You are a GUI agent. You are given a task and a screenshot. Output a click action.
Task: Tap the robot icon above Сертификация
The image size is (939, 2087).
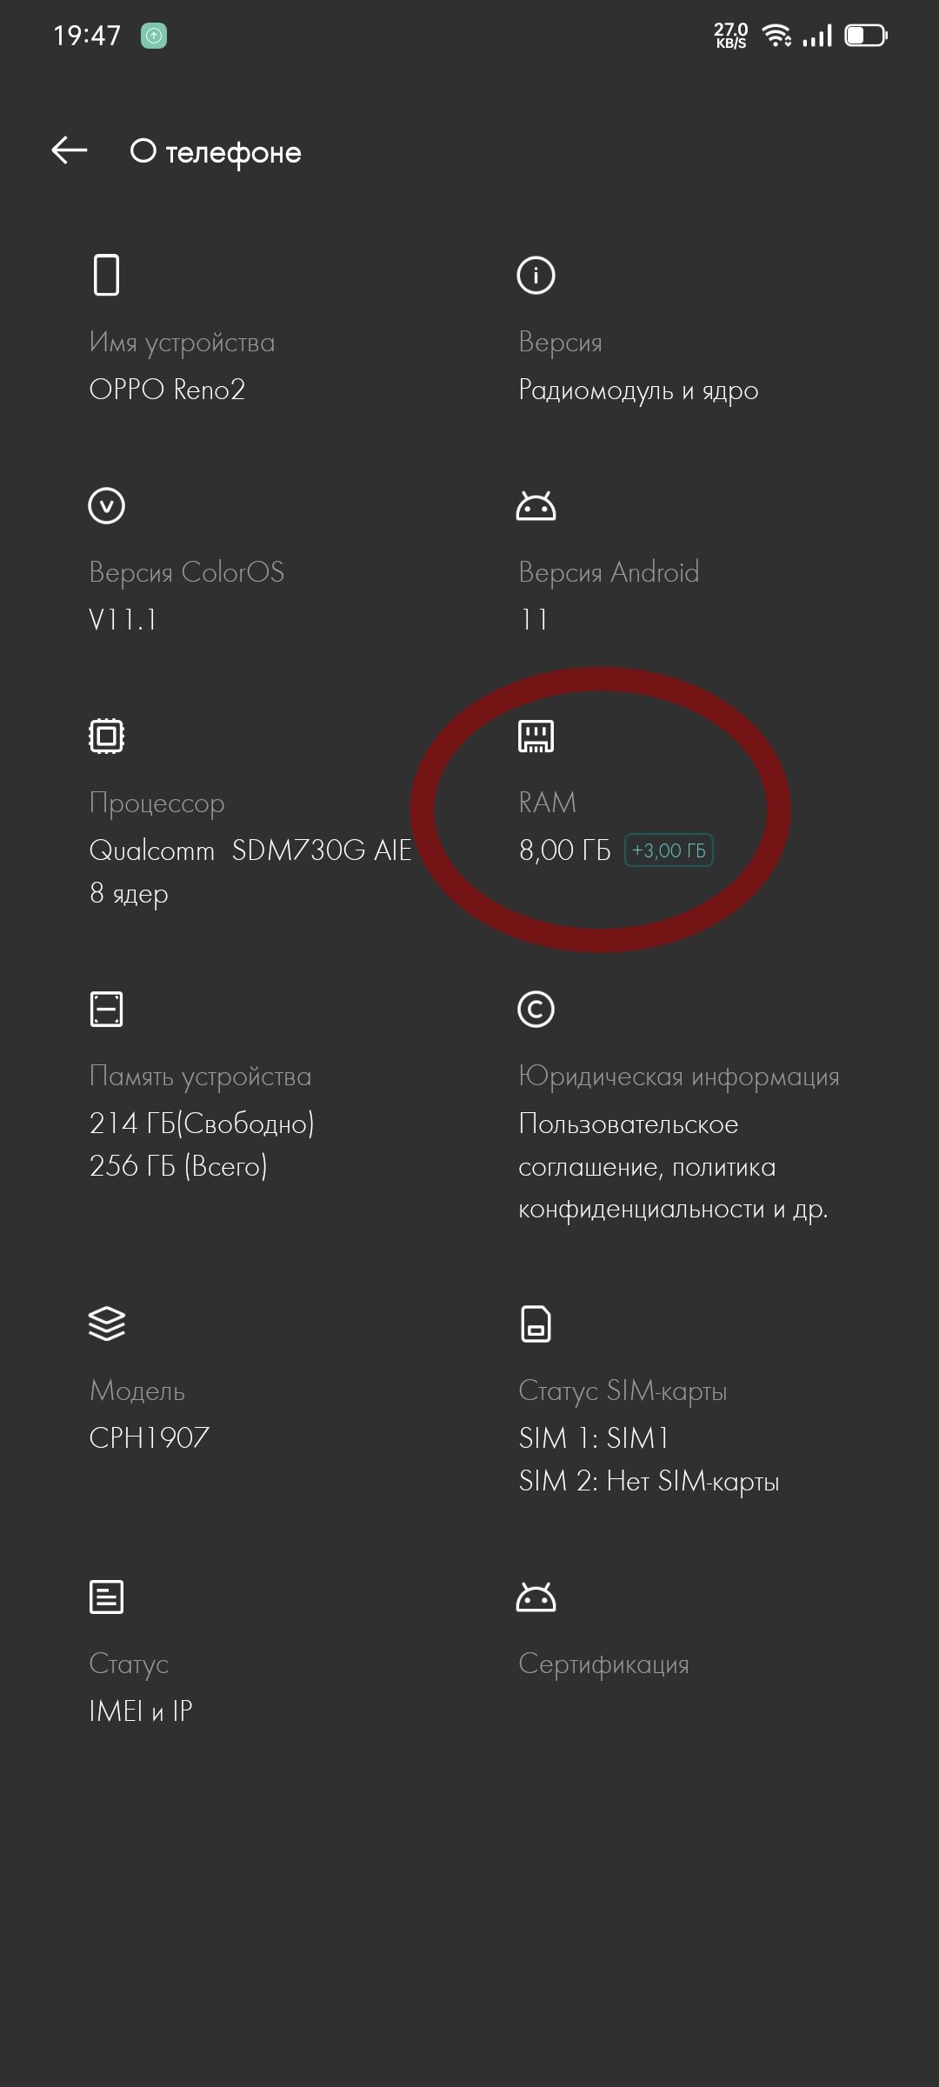[x=536, y=1597]
